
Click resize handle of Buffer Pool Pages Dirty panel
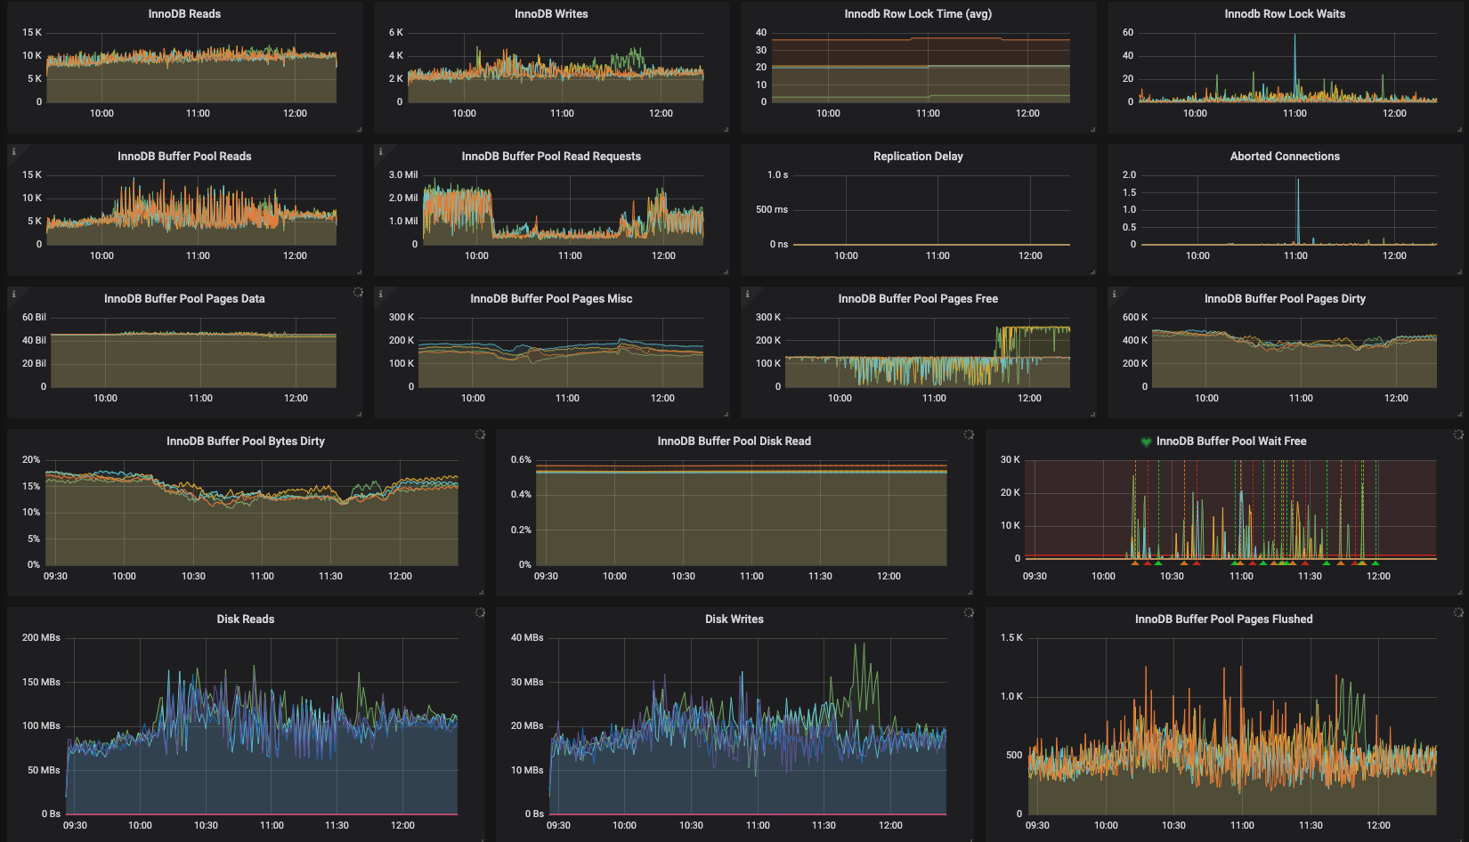pyautogui.click(x=1459, y=415)
